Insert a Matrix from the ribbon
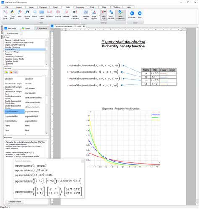Viewport: 199px width, 209px height. 34,14
